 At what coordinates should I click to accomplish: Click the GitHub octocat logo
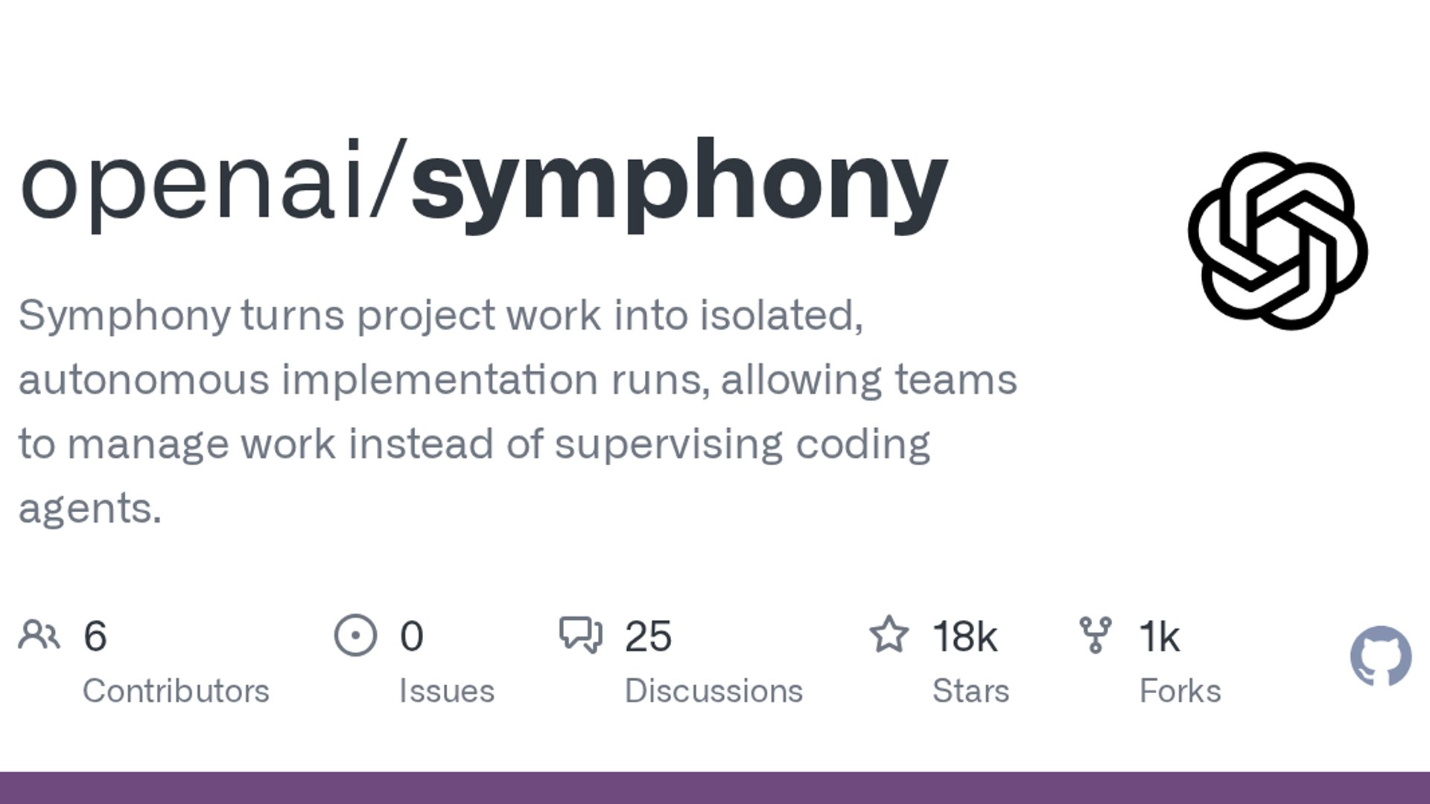click(x=1380, y=656)
